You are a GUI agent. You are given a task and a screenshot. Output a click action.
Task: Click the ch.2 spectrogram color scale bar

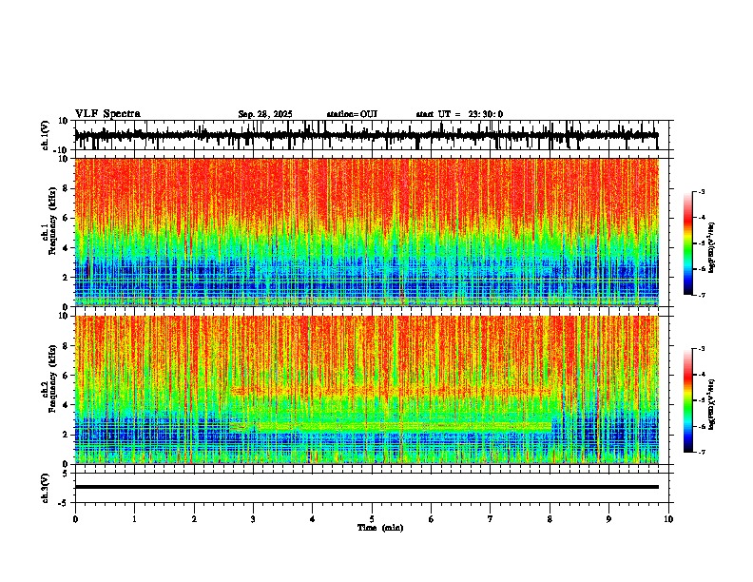point(688,400)
